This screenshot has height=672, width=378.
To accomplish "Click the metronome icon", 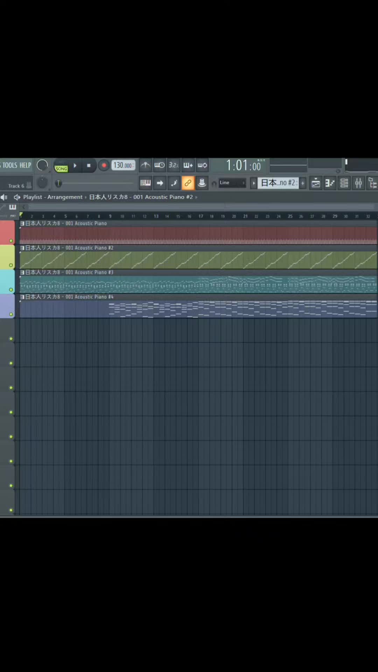I will (x=145, y=165).
